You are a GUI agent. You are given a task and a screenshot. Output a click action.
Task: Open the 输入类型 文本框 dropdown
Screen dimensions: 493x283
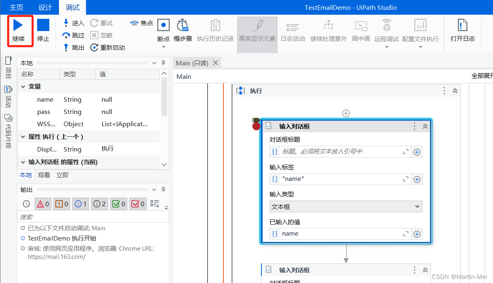coord(346,207)
